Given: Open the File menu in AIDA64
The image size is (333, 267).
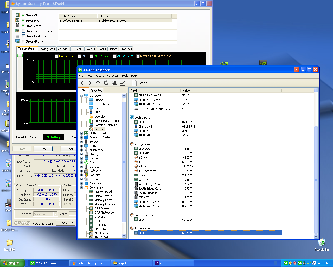Looking at the screenshot, I should click(81, 76).
